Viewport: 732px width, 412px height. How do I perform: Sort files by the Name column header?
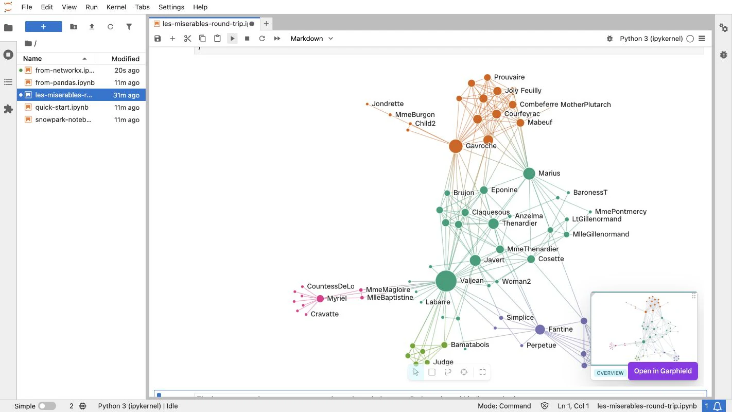pos(56,59)
